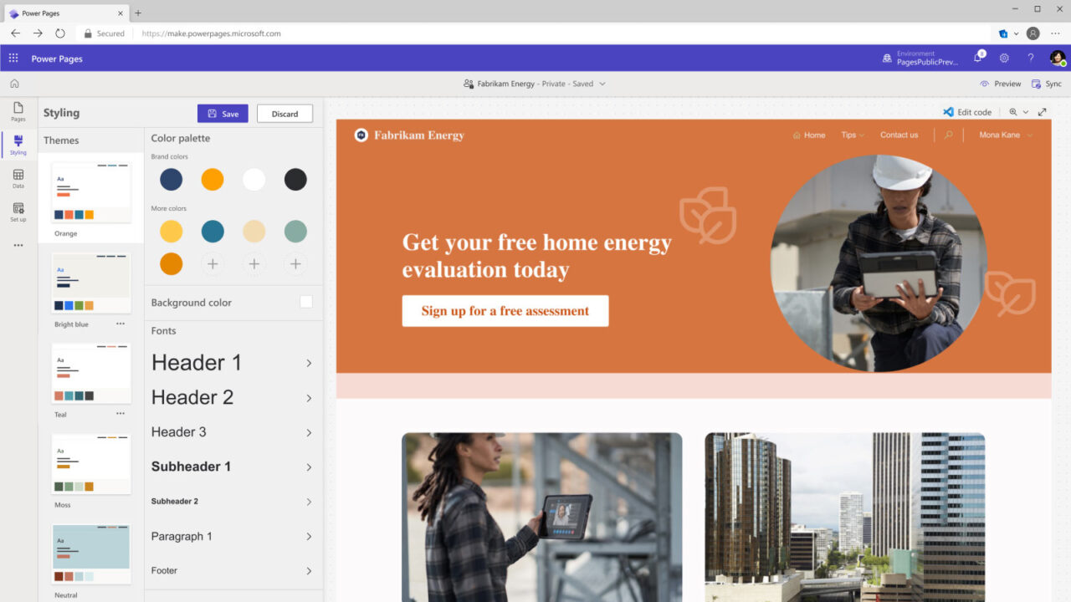Expand the Footer font settings
Screen dimensions: 1071x602
tap(308, 571)
